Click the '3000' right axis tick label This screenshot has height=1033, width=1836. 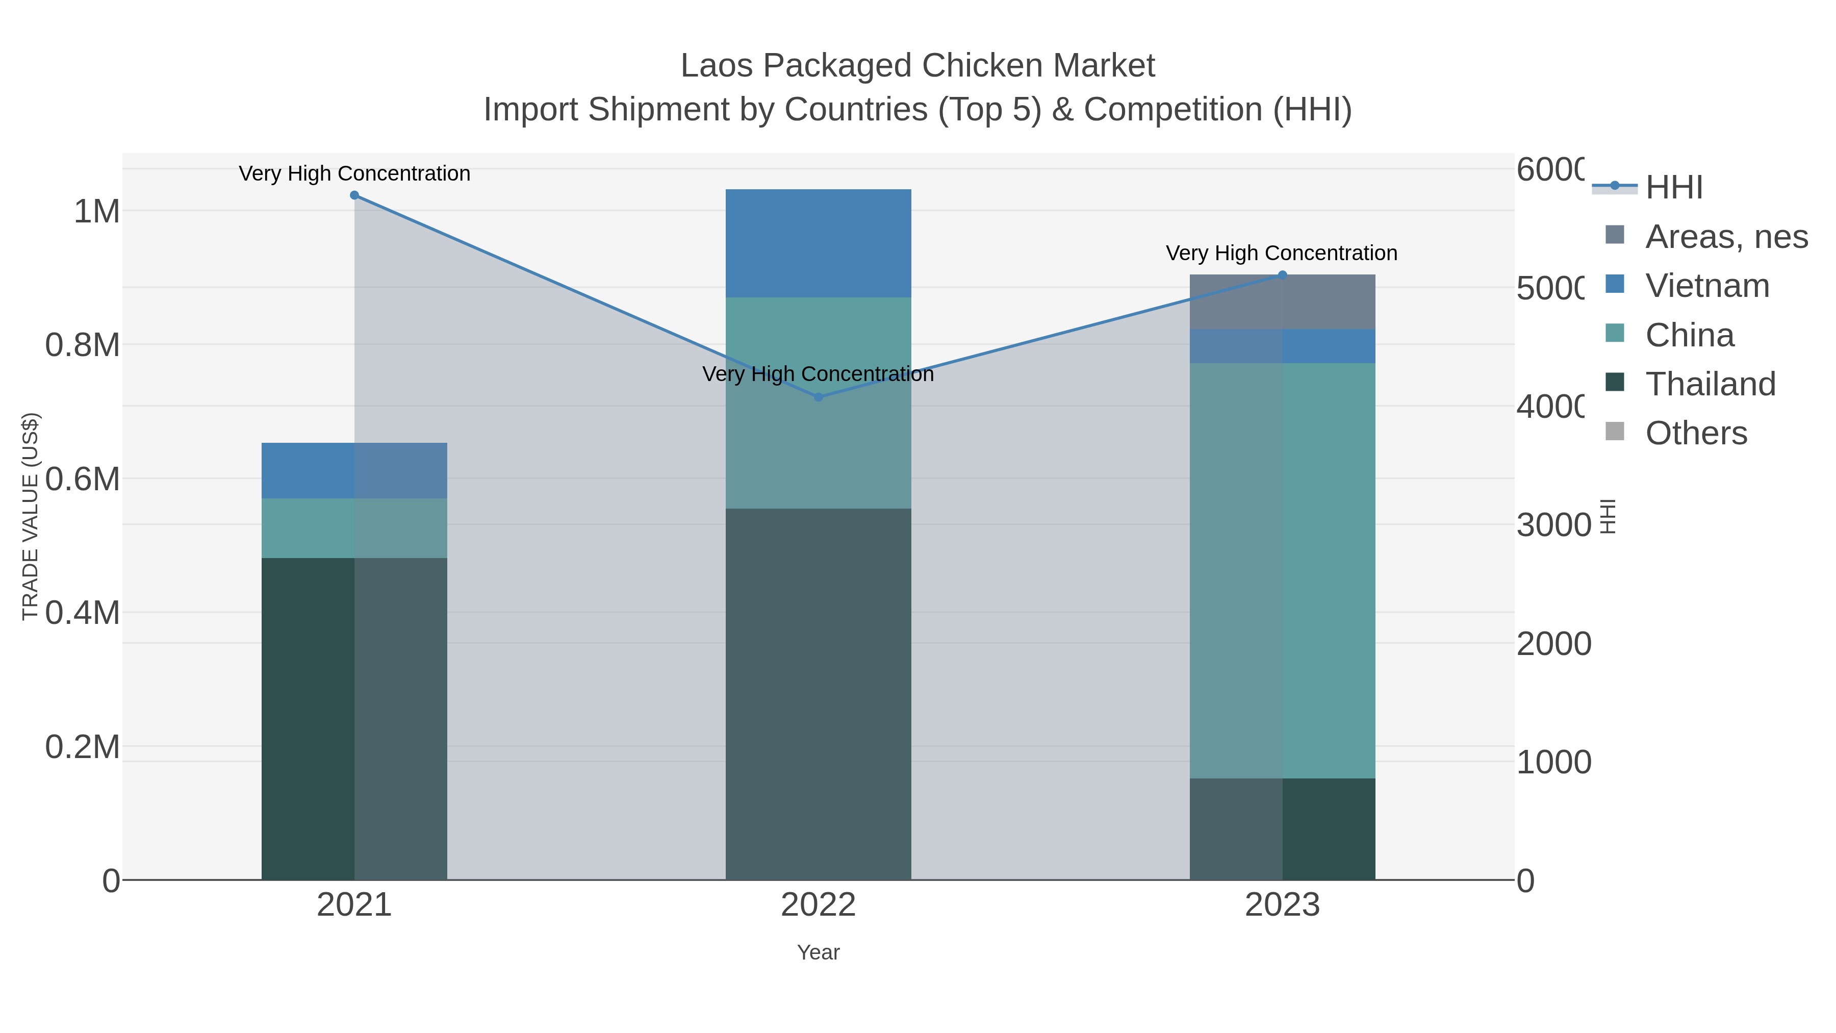click(1554, 525)
